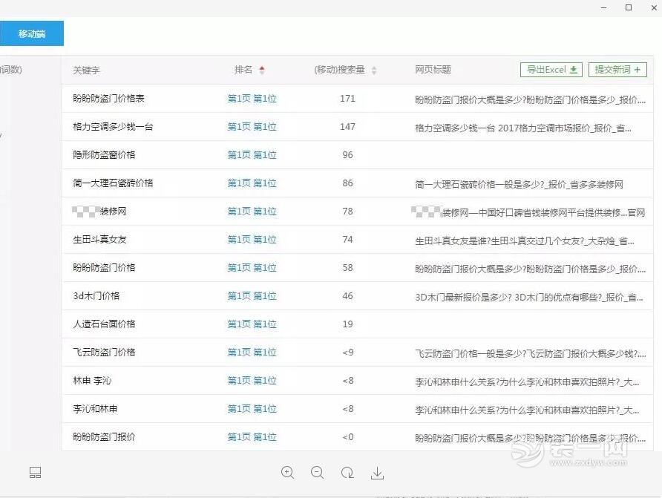Viewport: 662px width, 498px height.
Task: Open the title link for 格力空调多少钱一台
Action: click(x=520, y=126)
